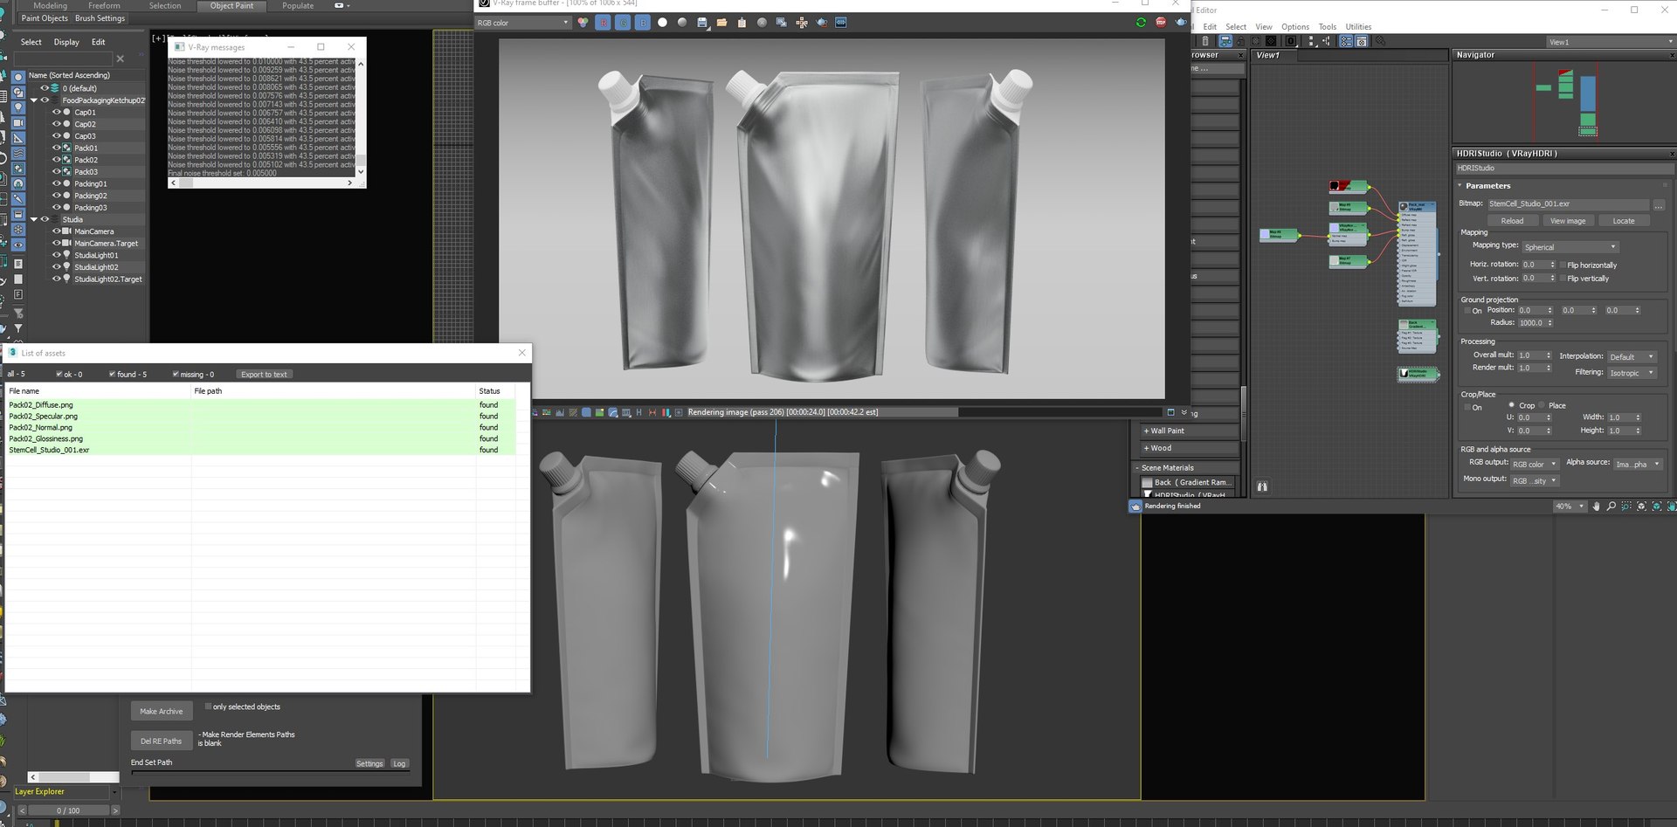
Task: Click the pan hand tool in Material Editor
Action: [1597, 507]
